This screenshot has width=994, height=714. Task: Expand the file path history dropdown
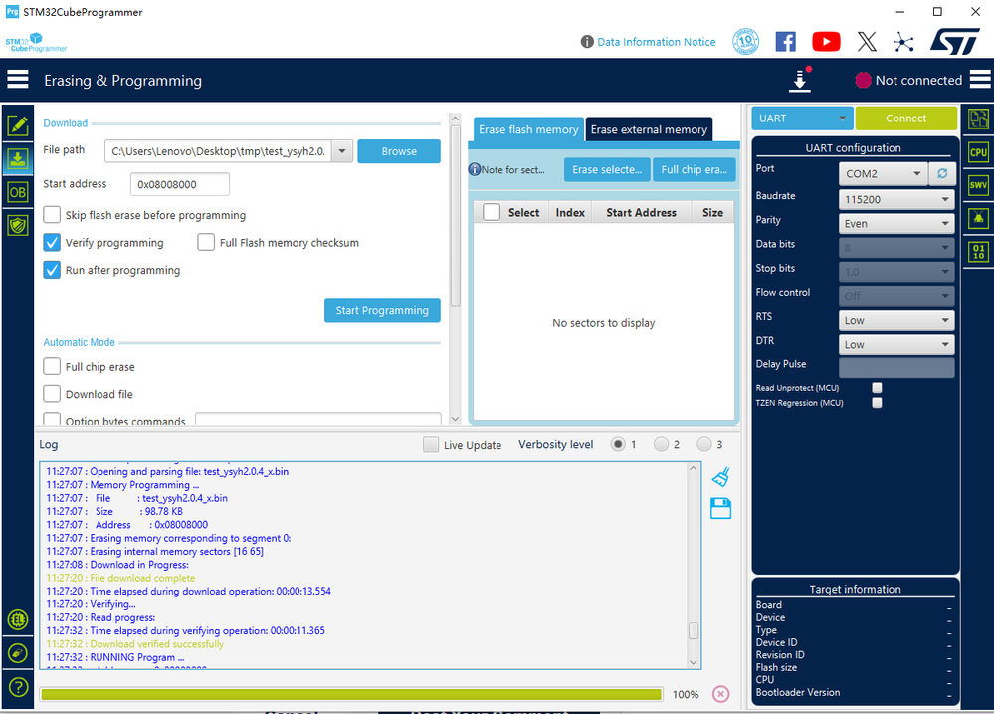point(342,151)
